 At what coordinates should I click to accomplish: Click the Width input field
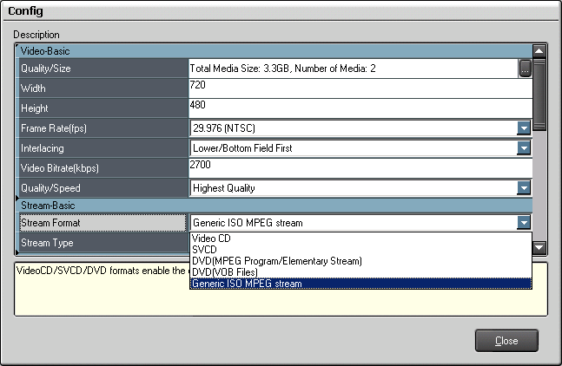click(x=359, y=88)
